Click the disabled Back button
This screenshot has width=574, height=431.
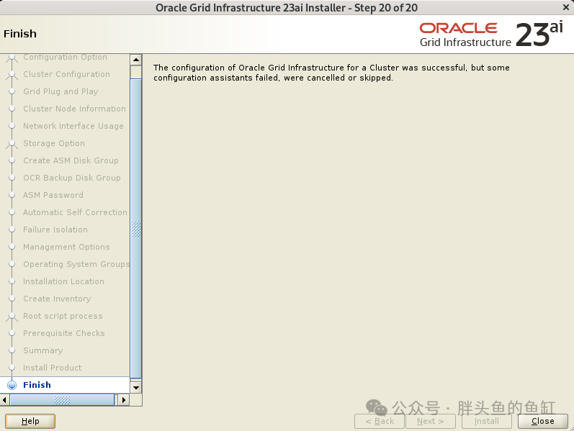(380, 421)
